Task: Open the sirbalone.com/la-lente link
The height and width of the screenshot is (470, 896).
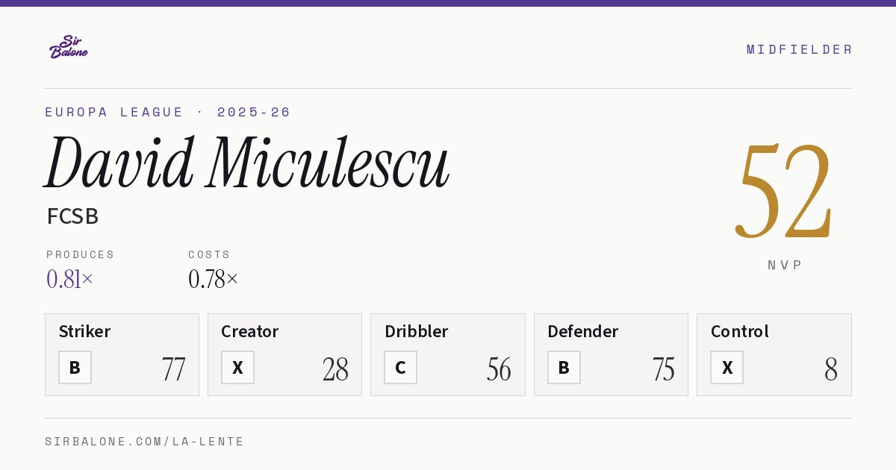Action: click(x=145, y=442)
